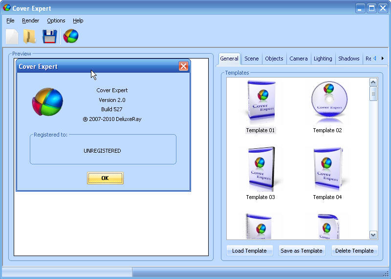The image size is (391, 279).
Task: Switch to the Lighting tab
Action: pyautogui.click(x=323, y=59)
